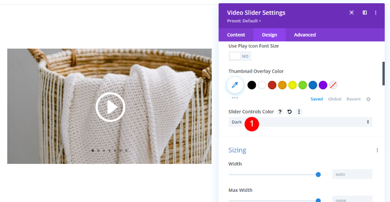Show Saved colors palette

click(x=316, y=99)
